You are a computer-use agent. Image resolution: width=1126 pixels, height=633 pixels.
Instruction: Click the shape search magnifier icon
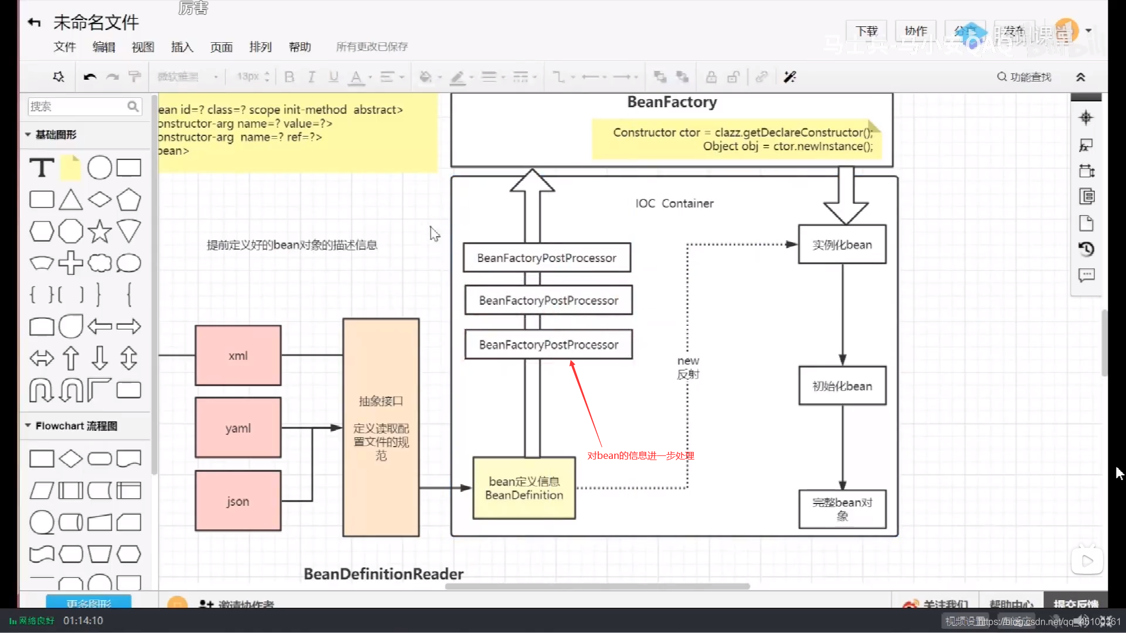click(x=133, y=106)
